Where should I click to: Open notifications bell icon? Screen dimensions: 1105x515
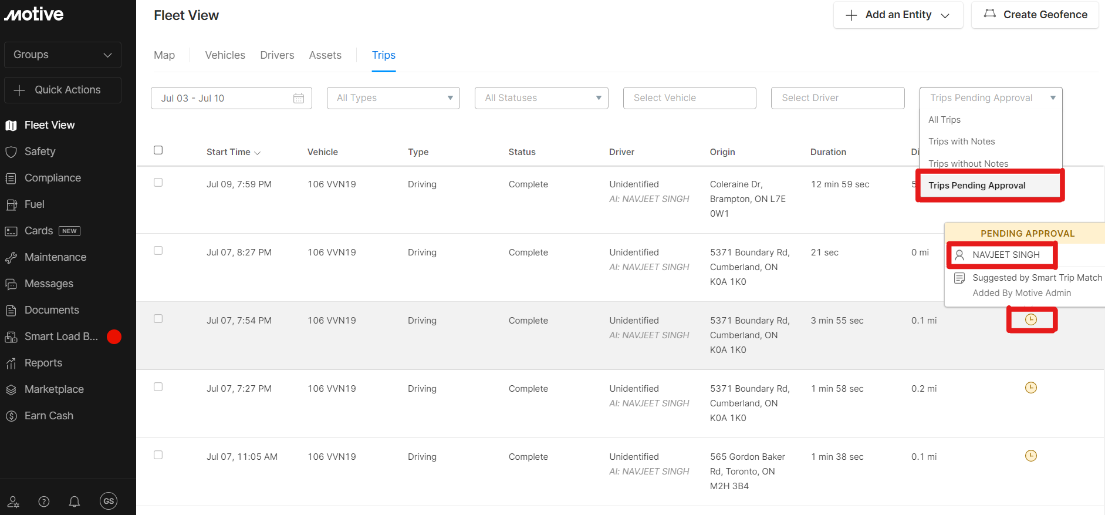point(75,501)
